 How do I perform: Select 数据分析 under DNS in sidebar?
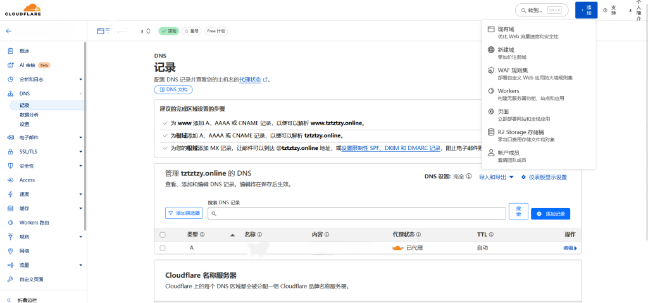click(x=29, y=115)
